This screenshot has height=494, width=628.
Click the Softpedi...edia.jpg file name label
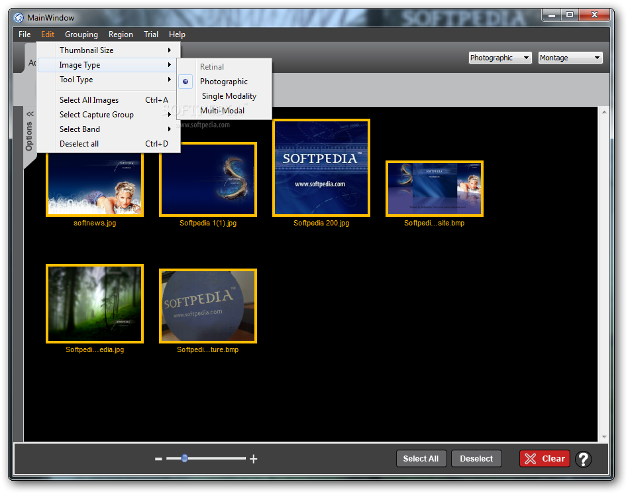pyautogui.click(x=95, y=349)
